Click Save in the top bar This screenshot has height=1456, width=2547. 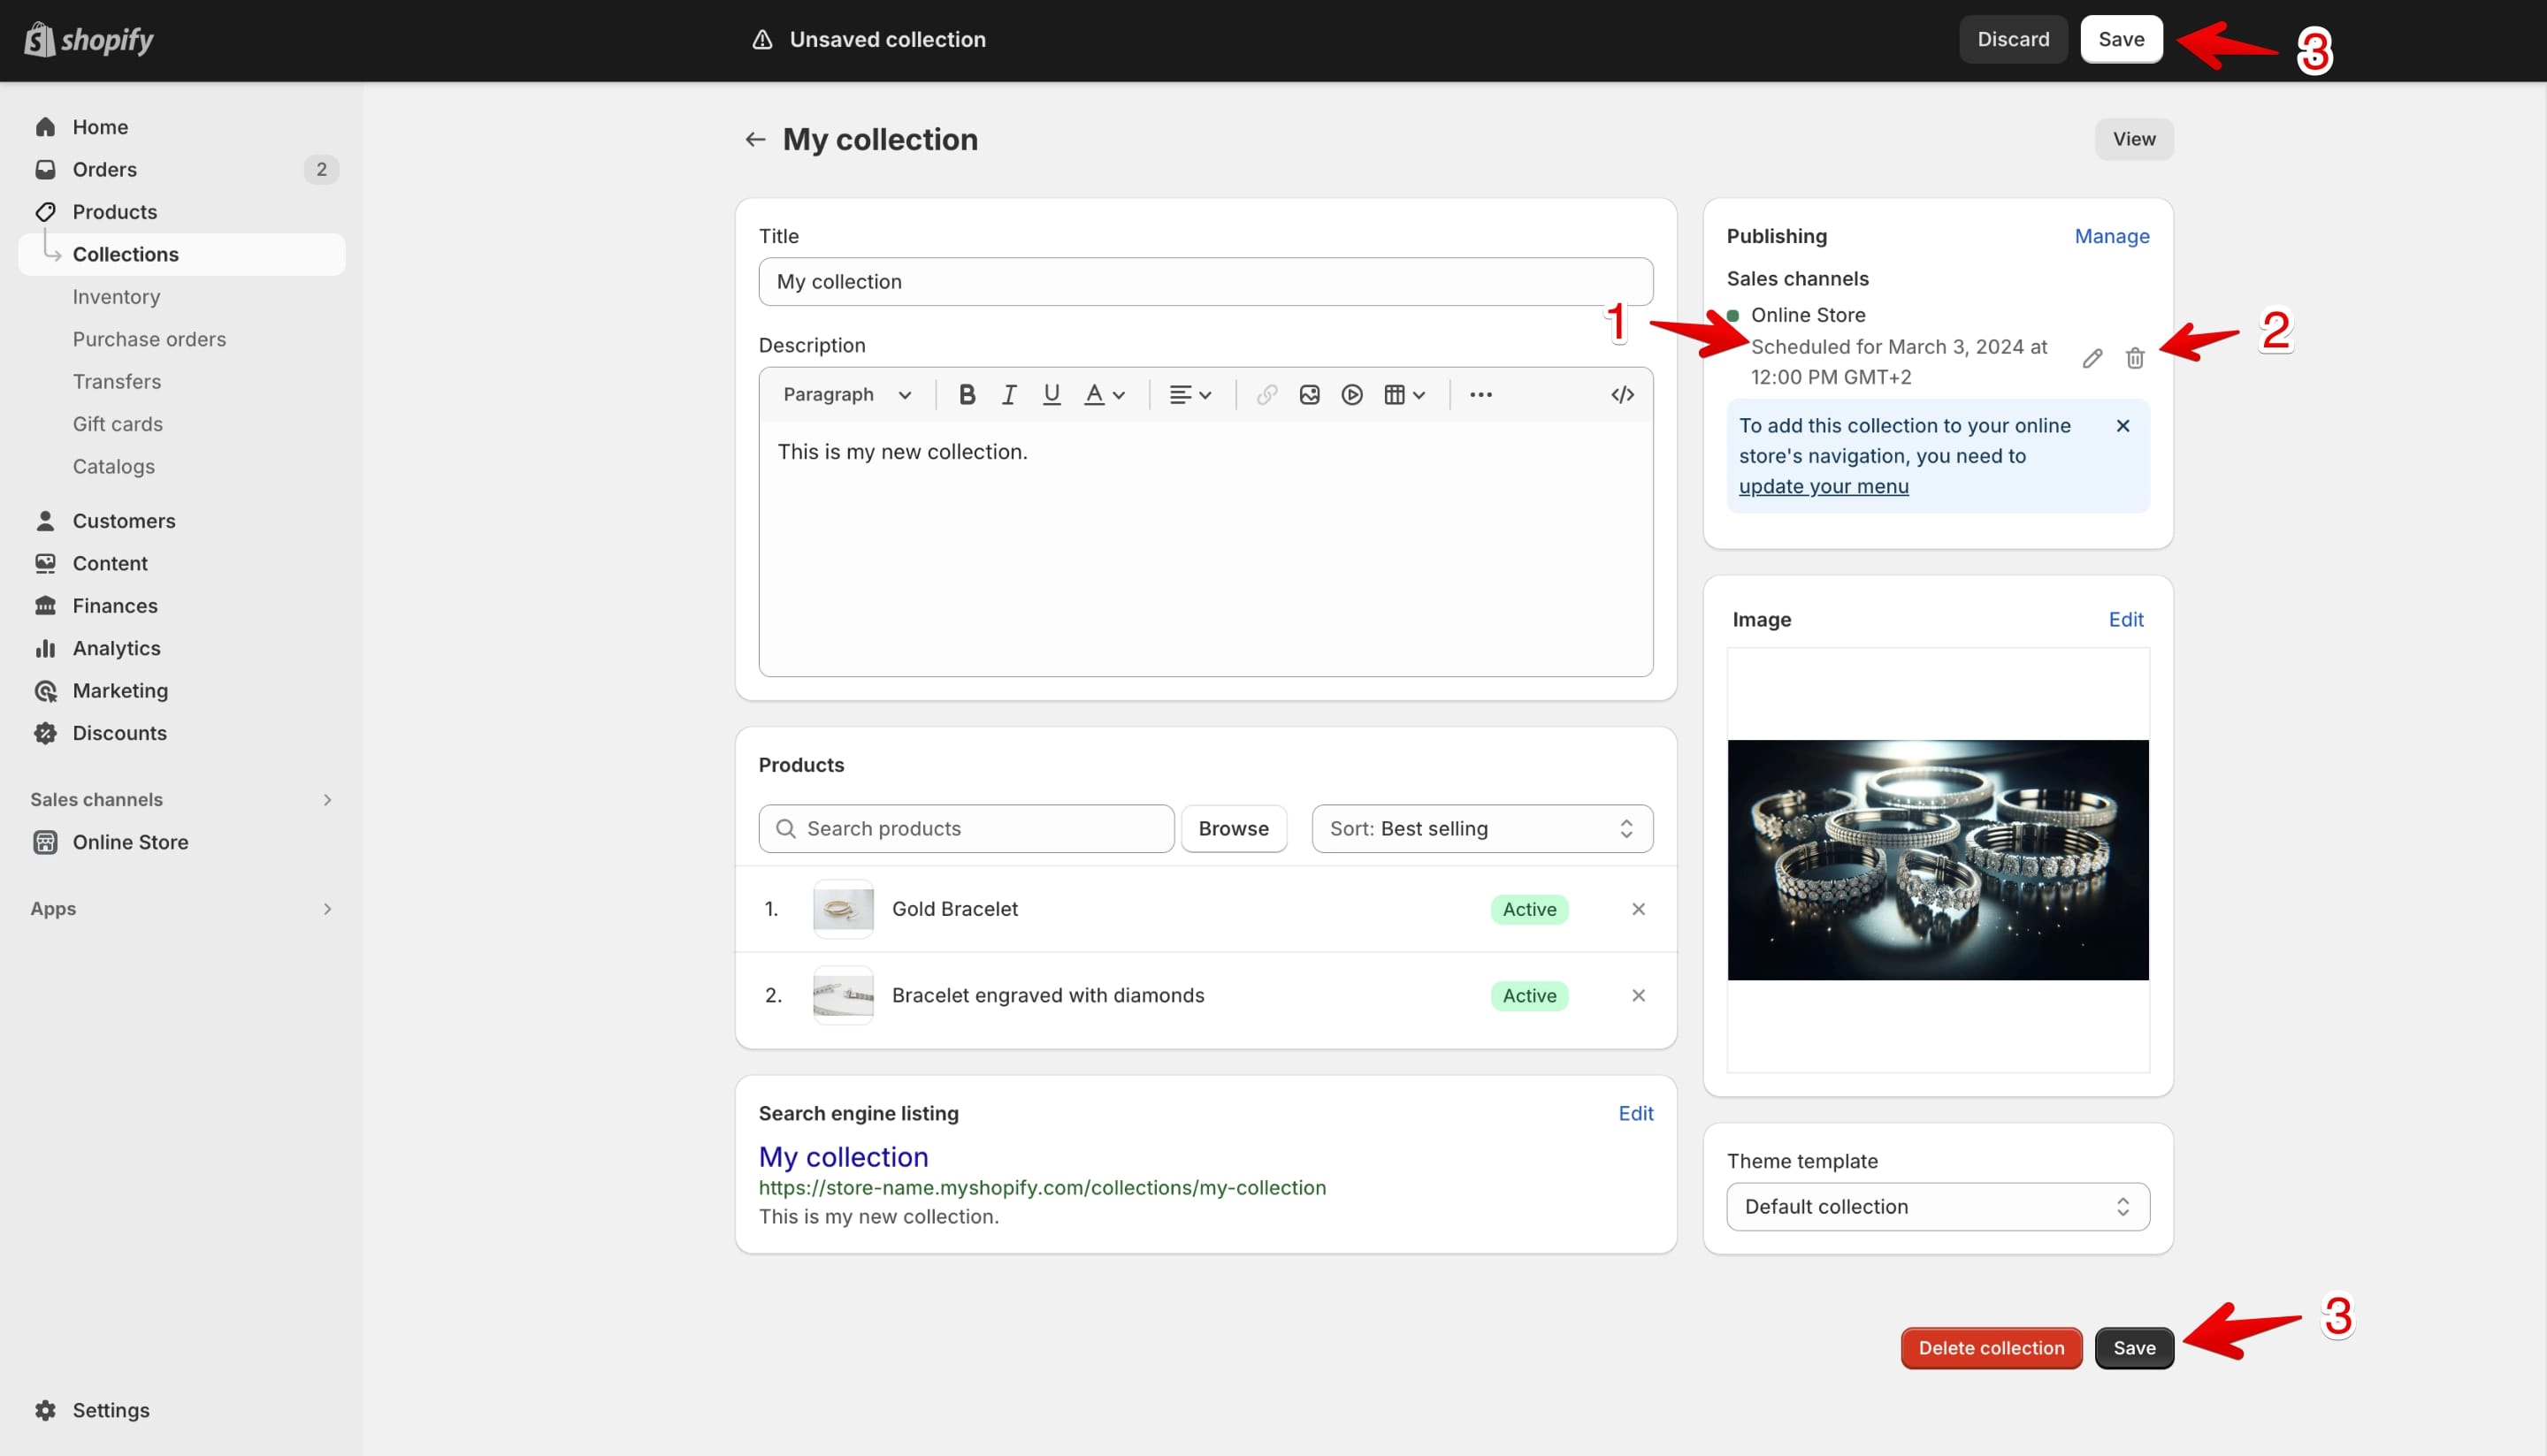click(2121, 40)
